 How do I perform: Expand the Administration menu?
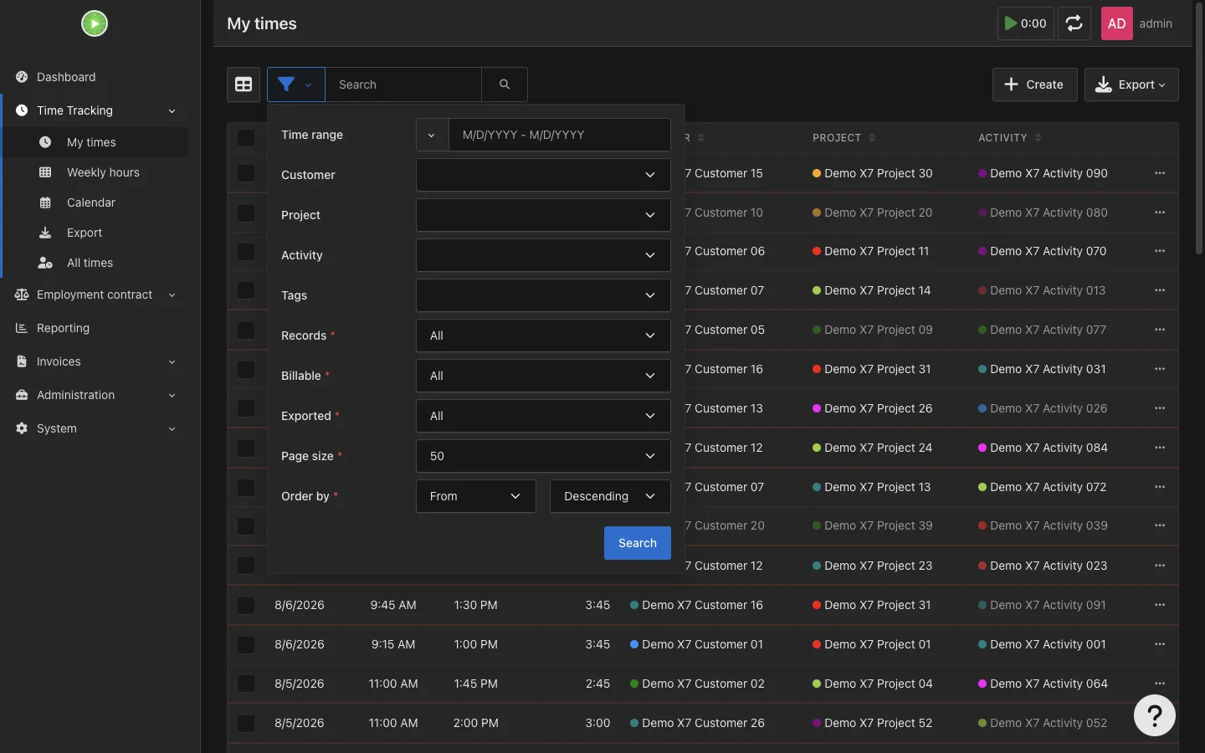pos(95,395)
